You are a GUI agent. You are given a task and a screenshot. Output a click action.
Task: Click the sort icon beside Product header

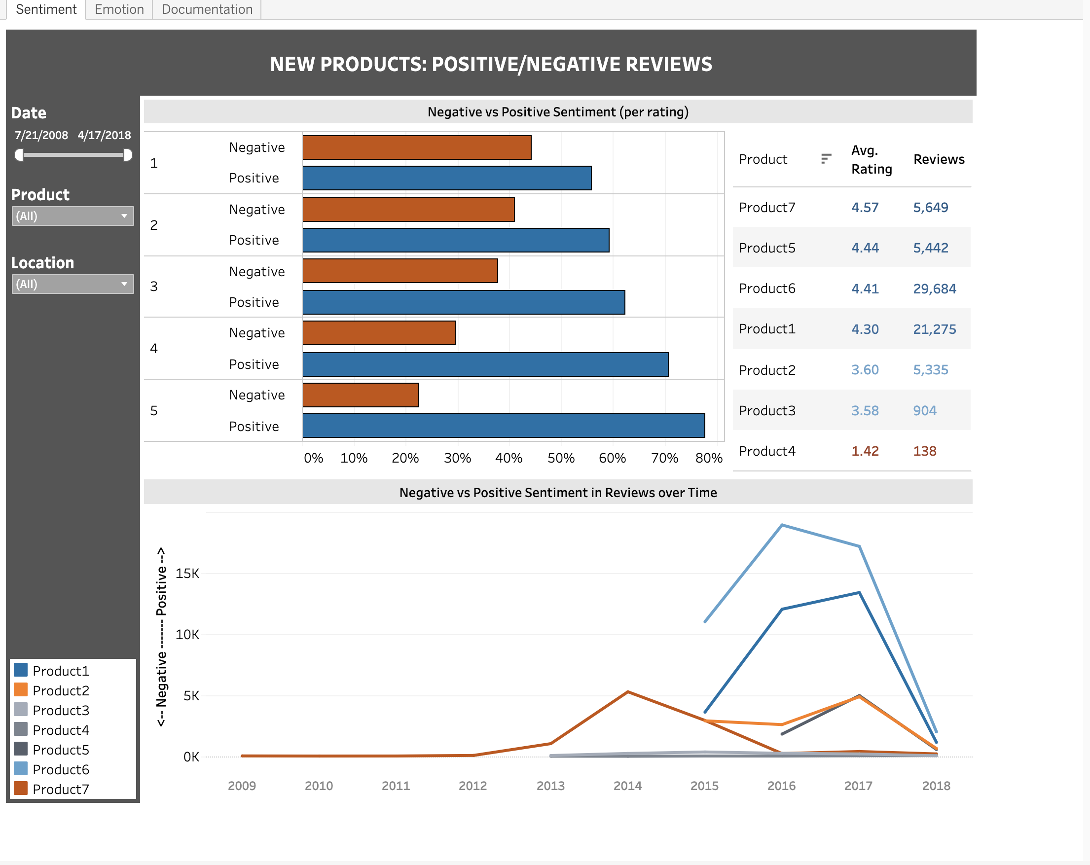pyautogui.click(x=826, y=159)
